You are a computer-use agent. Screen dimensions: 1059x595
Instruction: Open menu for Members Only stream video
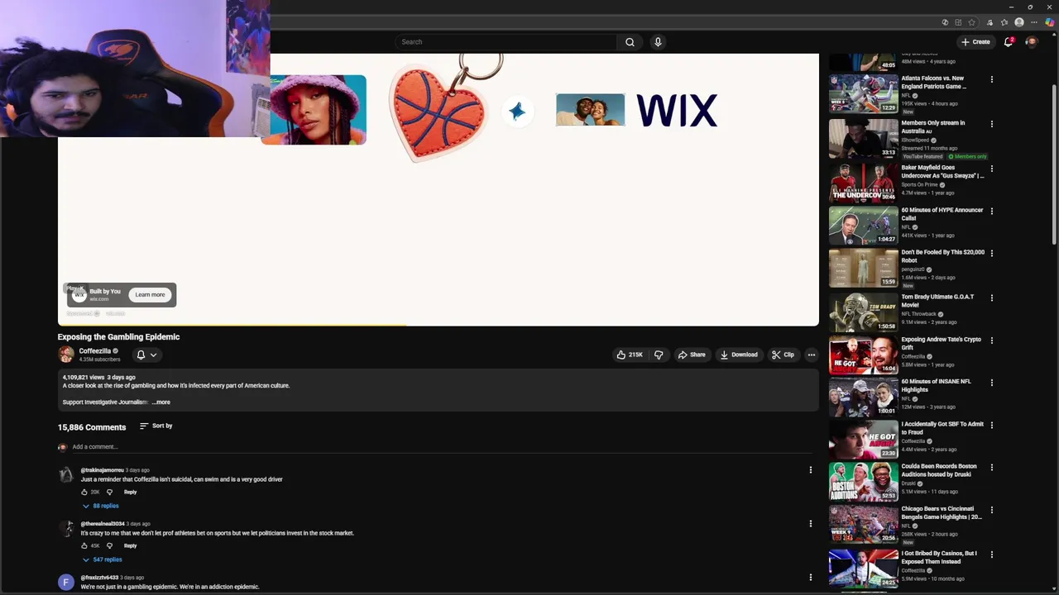point(991,124)
